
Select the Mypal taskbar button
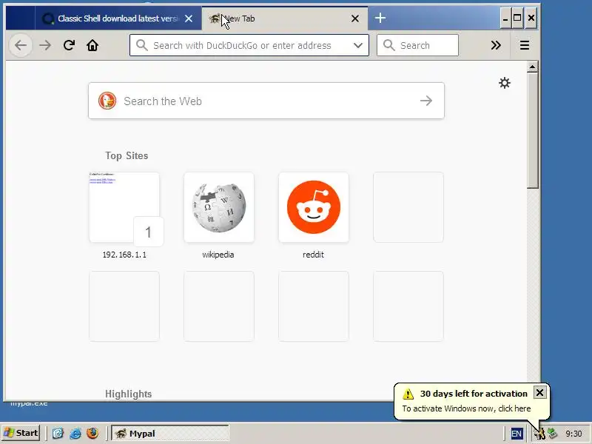[170, 433]
